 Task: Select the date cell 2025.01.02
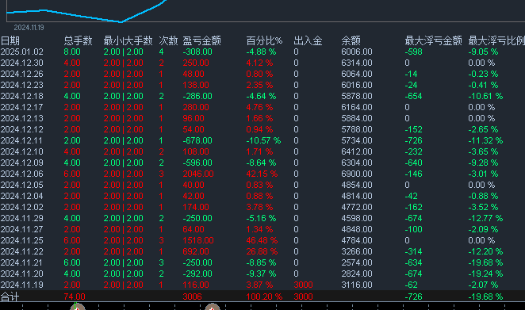coord(22,52)
